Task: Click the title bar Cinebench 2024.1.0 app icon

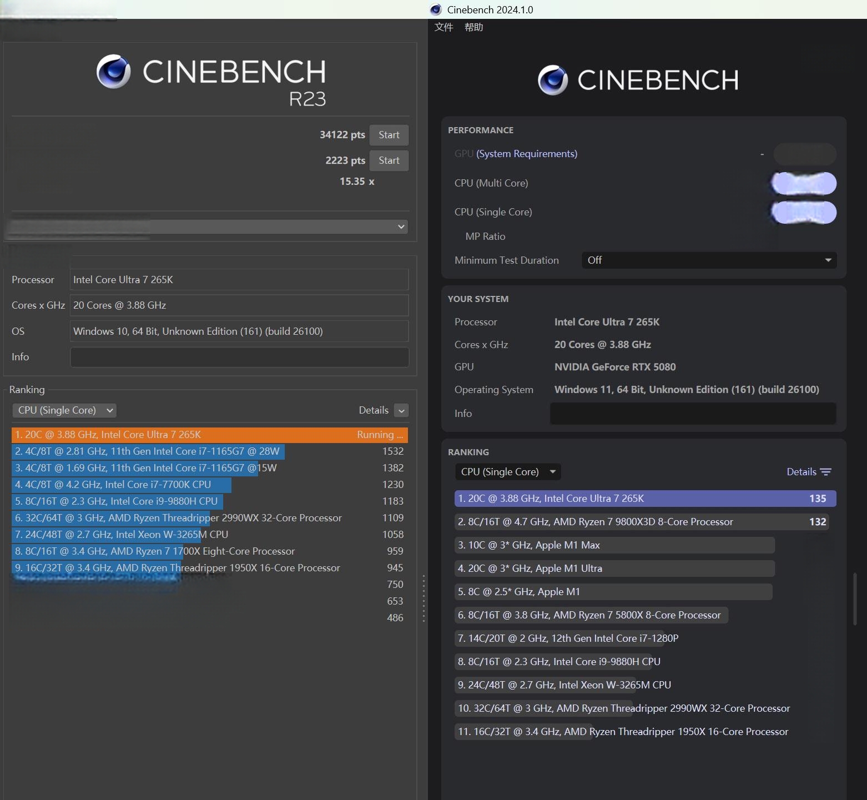Action: (x=436, y=9)
